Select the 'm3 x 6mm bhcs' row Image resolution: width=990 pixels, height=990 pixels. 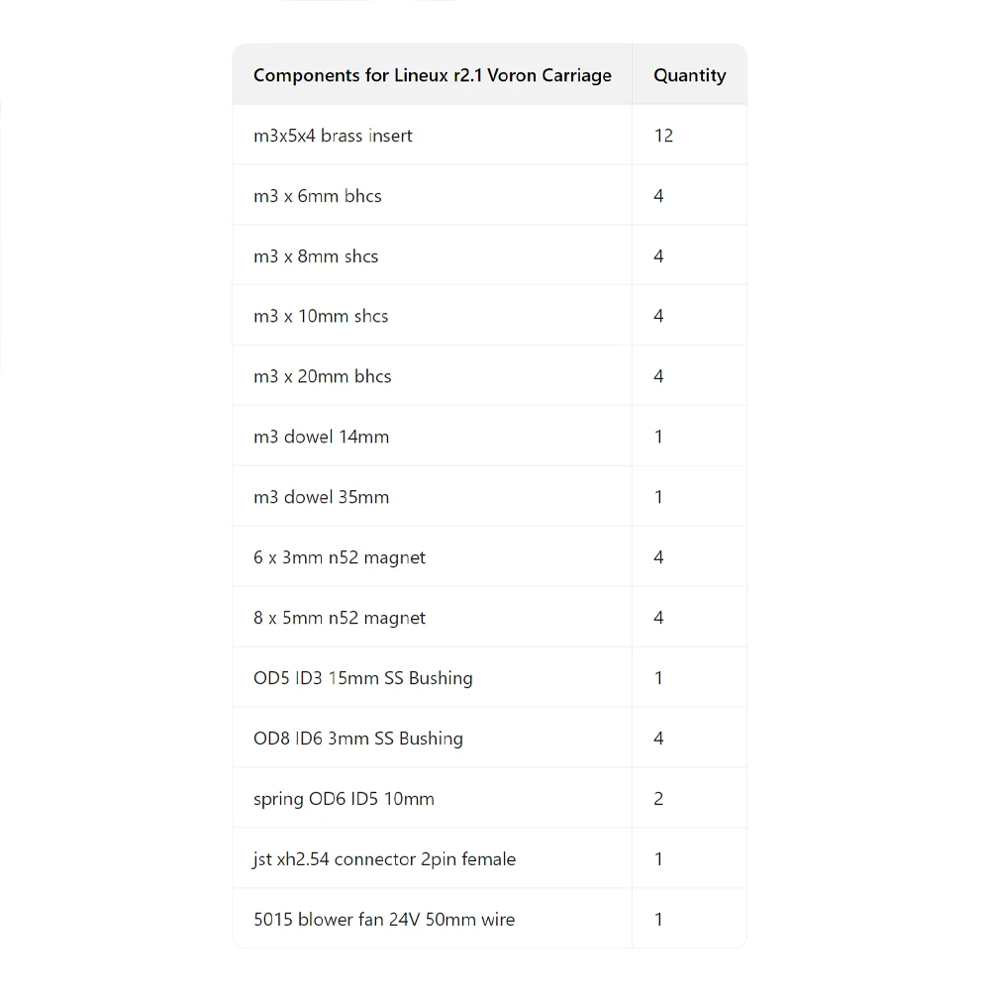coord(318,196)
